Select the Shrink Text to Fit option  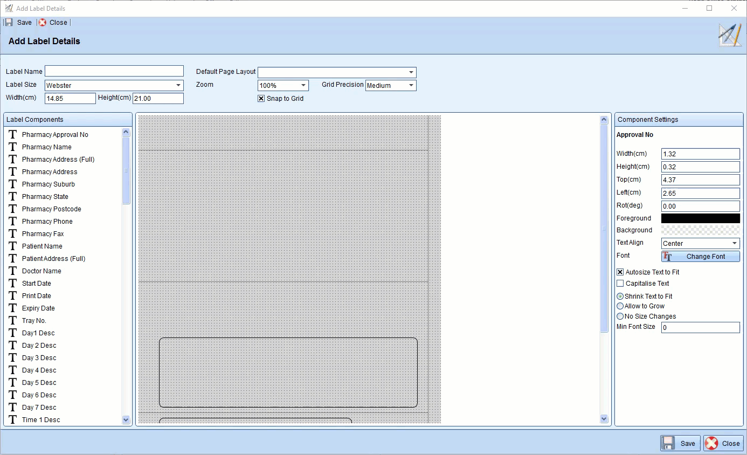click(620, 297)
